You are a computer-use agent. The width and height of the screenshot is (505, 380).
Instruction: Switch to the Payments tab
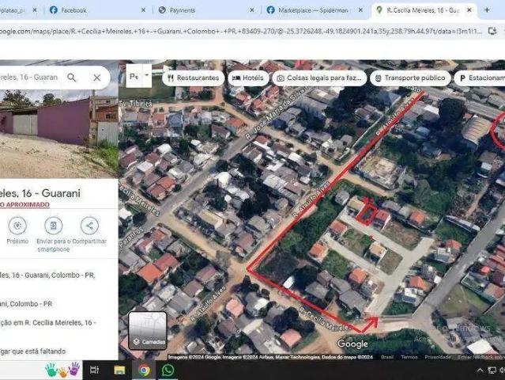click(x=205, y=10)
